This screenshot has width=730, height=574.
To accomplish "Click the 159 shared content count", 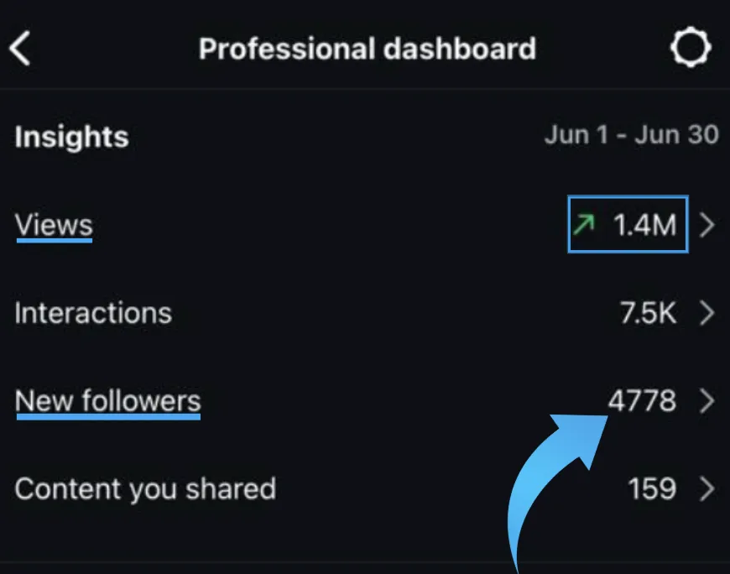I will [652, 488].
